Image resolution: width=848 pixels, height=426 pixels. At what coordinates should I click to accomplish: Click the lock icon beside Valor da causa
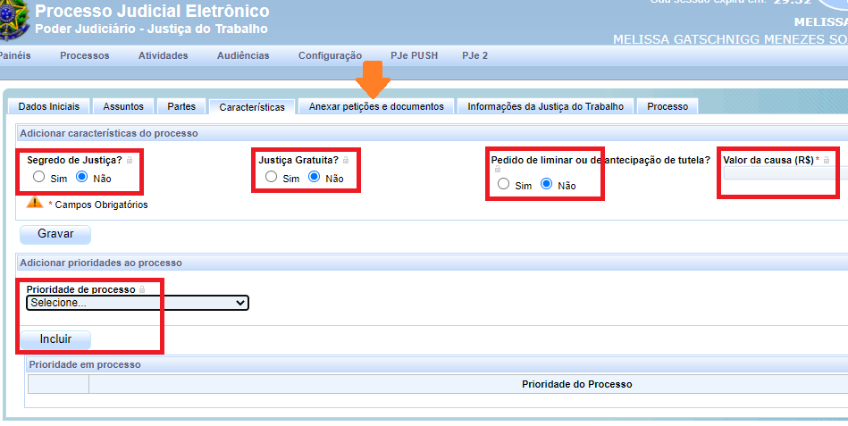tap(827, 160)
